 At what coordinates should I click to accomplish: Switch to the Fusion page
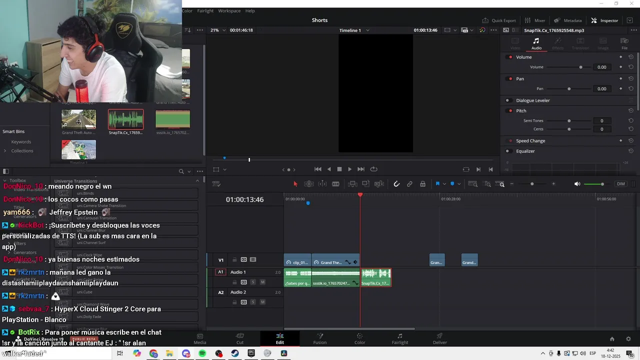click(320, 338)
